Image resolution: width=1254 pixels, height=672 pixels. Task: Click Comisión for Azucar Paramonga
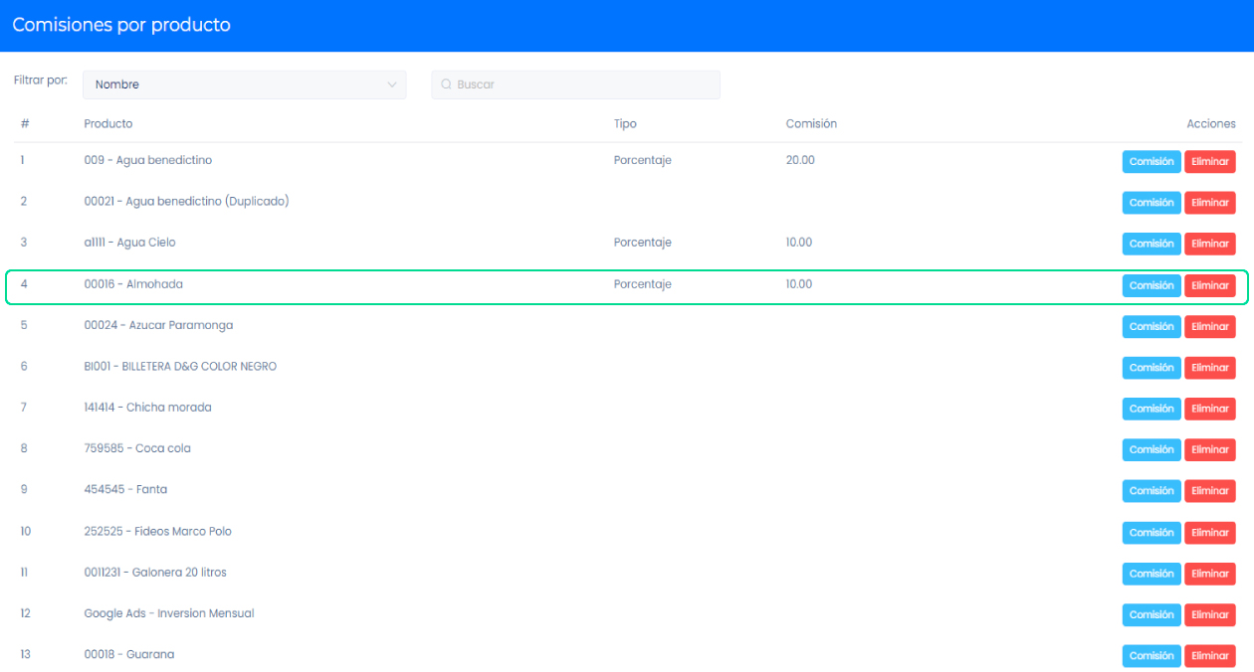[1150, 326]
